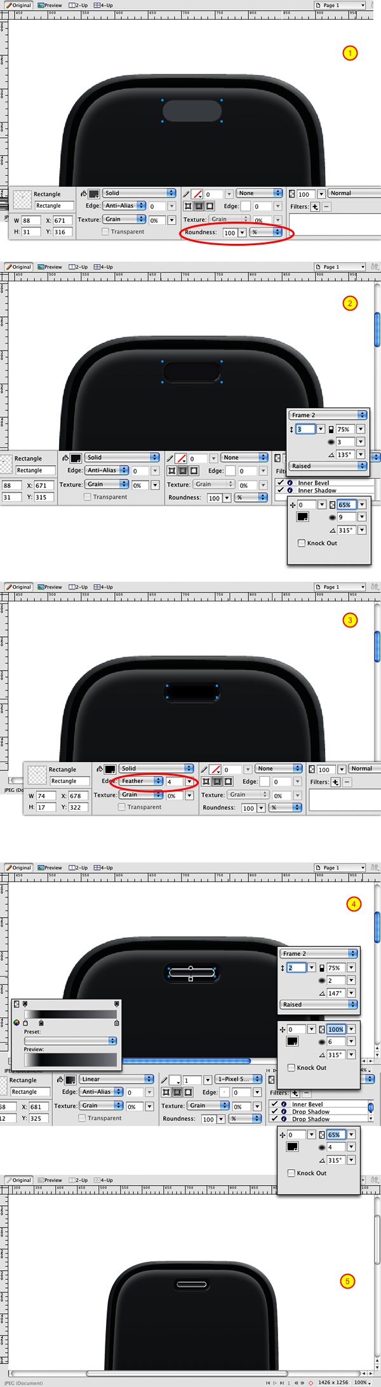Image resolution: width=381 pixels, height=1387 pixels.
Task: Click first stroke alignment icon under Linear panel's stroke
Action: pos(166,1092)
